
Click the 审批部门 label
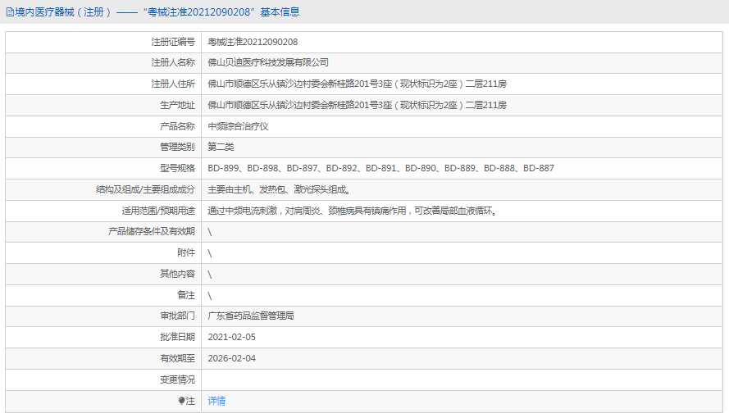[x=178, y=316]
